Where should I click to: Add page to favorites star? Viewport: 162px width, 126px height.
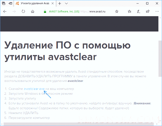(117, 11)
